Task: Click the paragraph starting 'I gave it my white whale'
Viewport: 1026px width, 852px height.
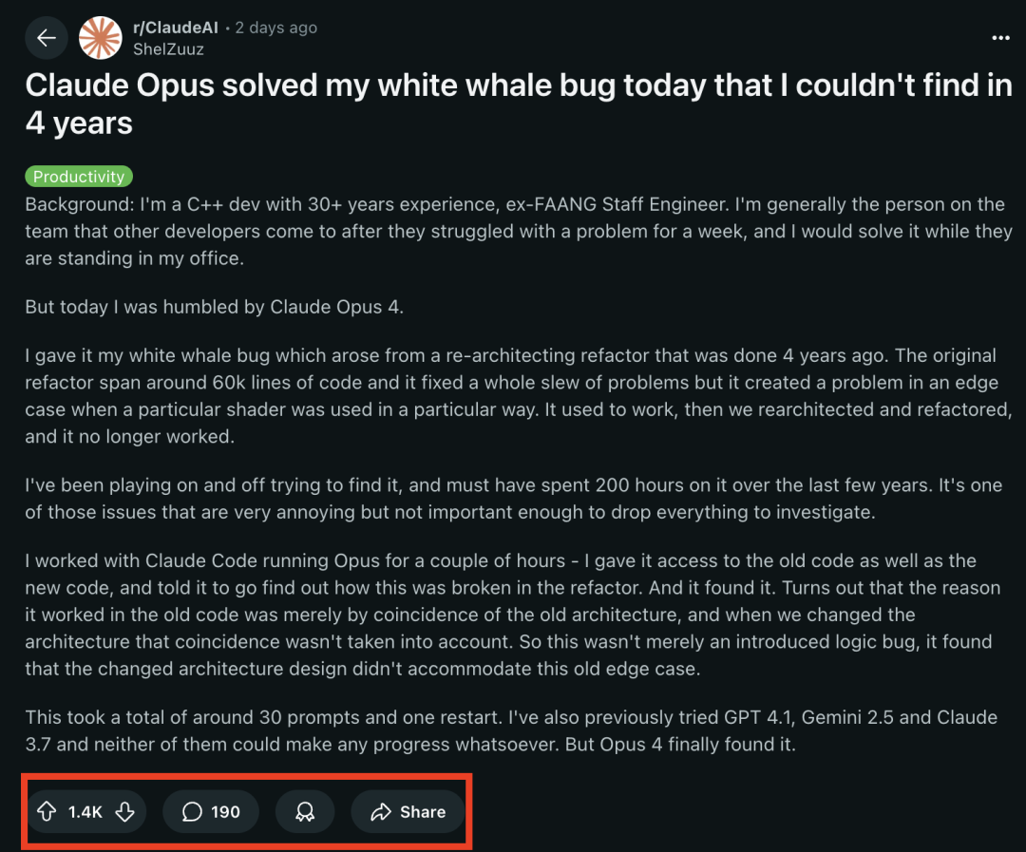Action: coord(513,397)
